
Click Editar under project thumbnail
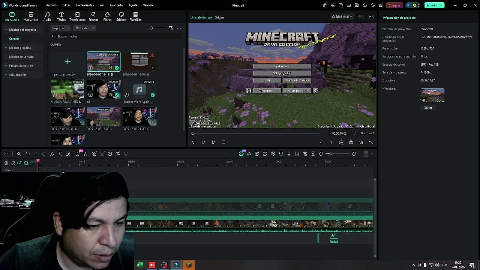click(x=428, y=108)
